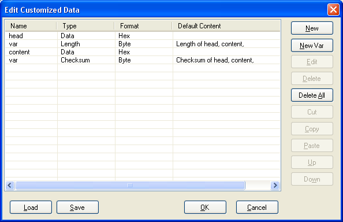Select 'var' name in Checksum row

[13, 60]
